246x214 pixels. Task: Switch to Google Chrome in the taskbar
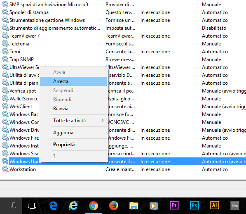tap(94, 206)
